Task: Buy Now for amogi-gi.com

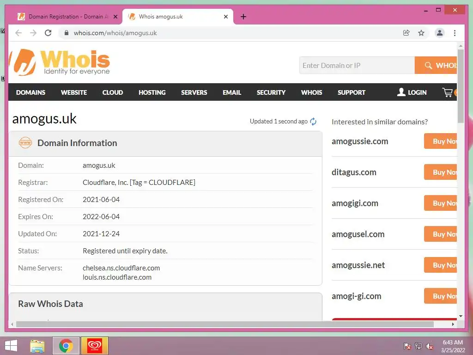Action: [x=440, y=296]
